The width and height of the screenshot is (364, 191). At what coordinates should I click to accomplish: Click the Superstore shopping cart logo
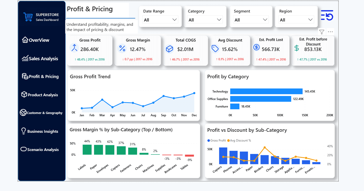click(x=28, y=17)
